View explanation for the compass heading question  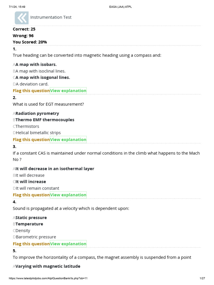tap(68, 91)
